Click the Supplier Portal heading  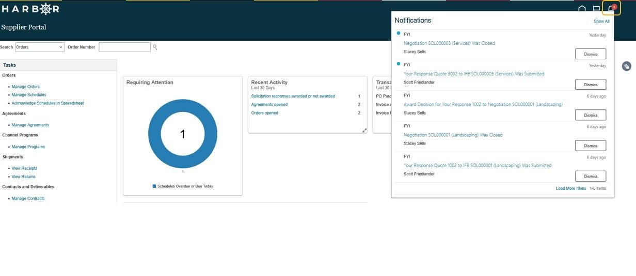click(x=24, y=27)
